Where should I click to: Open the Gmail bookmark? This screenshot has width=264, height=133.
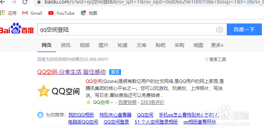[x=32, y=13]
